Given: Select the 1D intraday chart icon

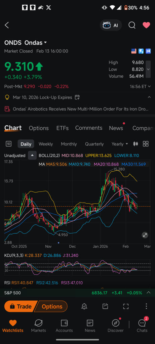Looking at the screenshot, I should point(8,144).
